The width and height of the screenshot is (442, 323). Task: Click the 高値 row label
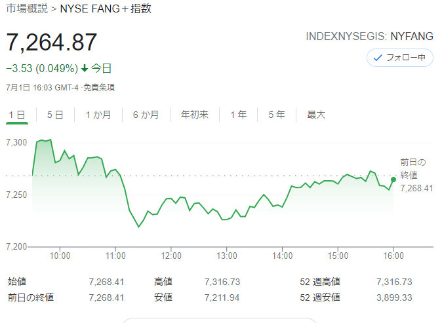pyautogui.click(x=163, y=282)
